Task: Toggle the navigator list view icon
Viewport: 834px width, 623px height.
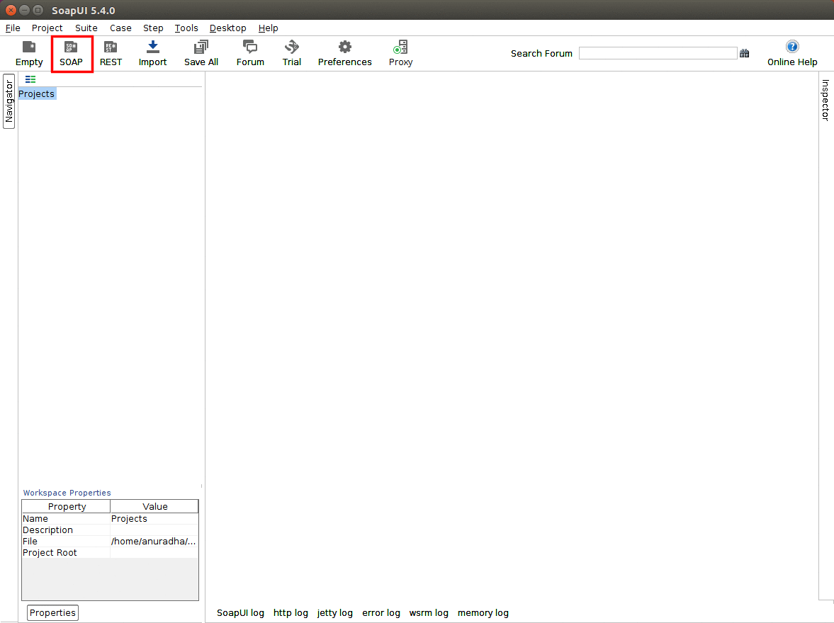Action: 30,79
